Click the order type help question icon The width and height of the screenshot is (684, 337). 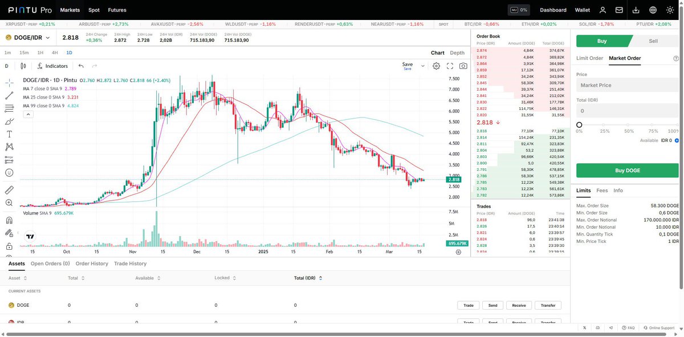[676, 58]
